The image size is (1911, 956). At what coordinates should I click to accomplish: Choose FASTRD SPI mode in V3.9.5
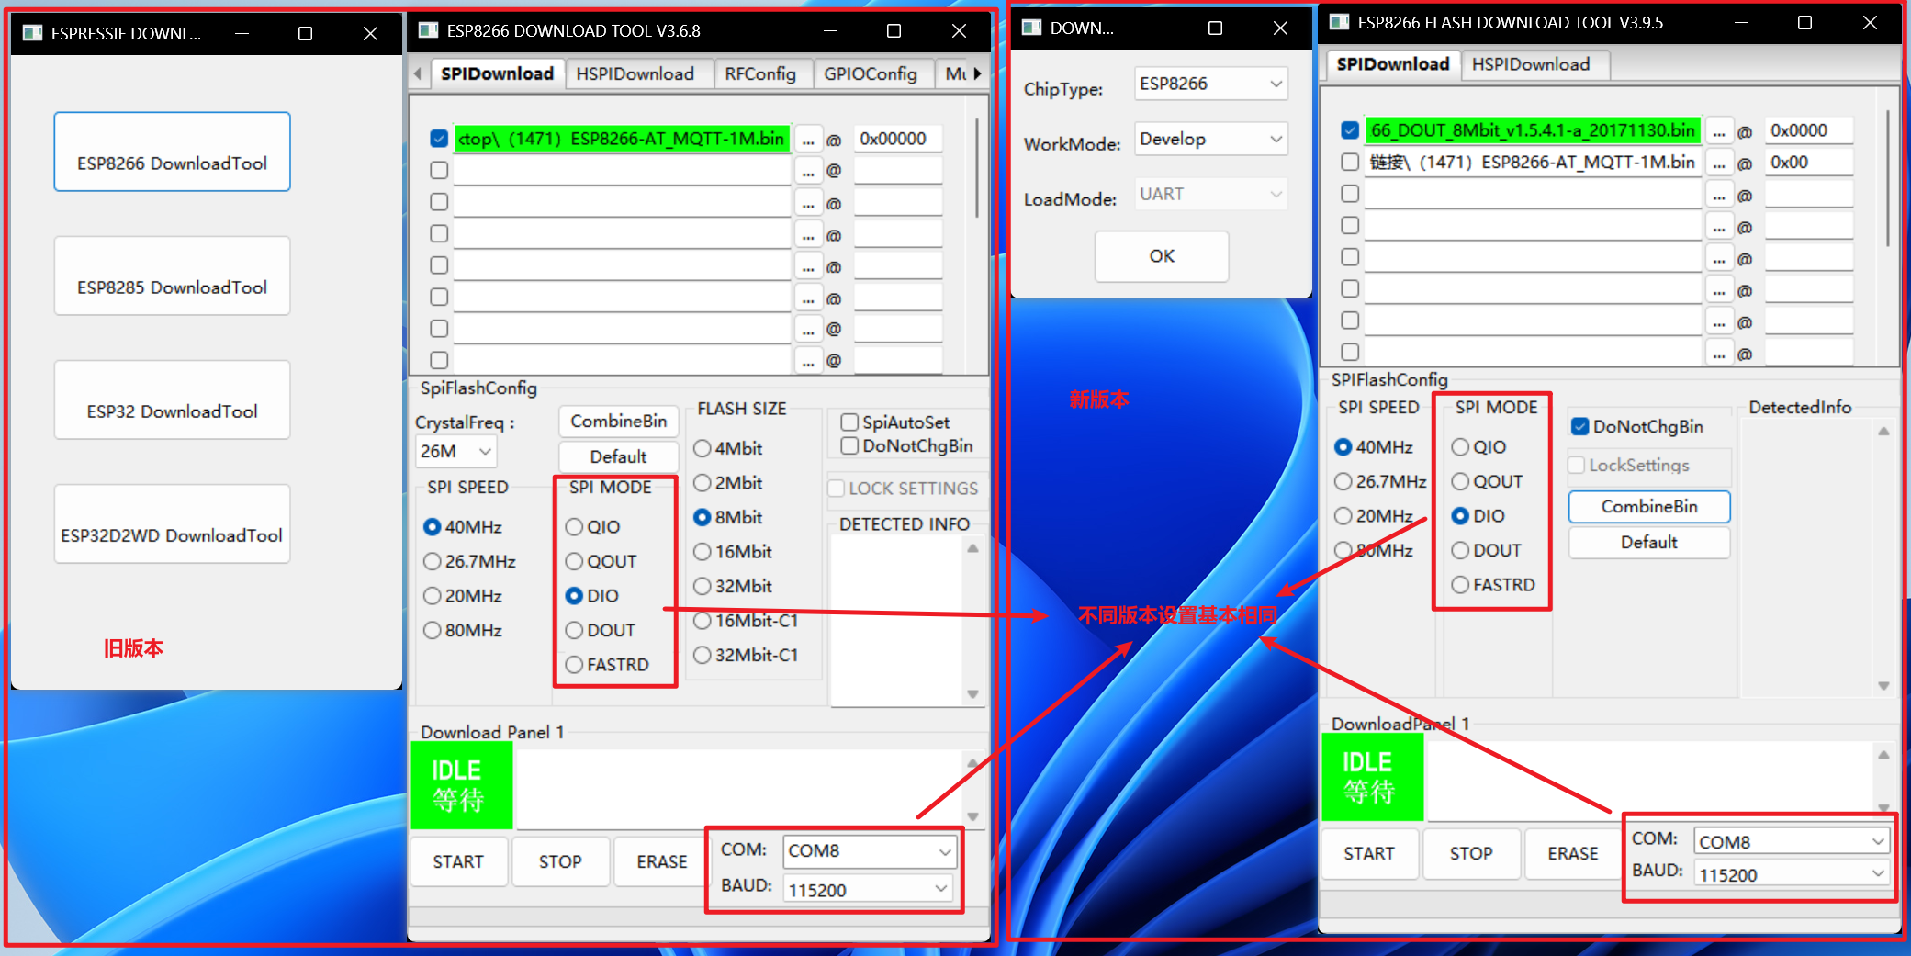(1494, 585)
